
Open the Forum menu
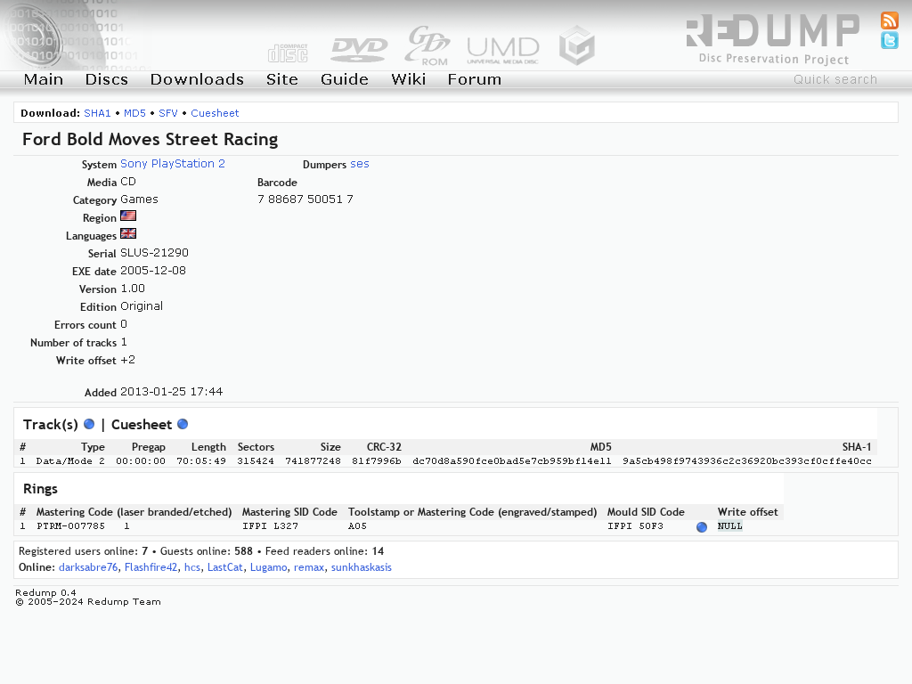475,79
